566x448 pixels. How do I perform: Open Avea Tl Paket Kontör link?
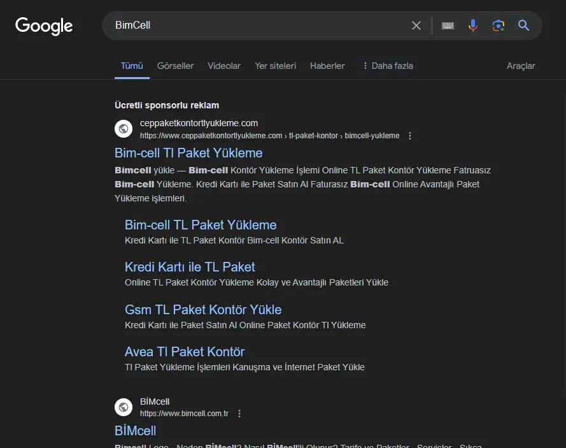coord(185,352)
